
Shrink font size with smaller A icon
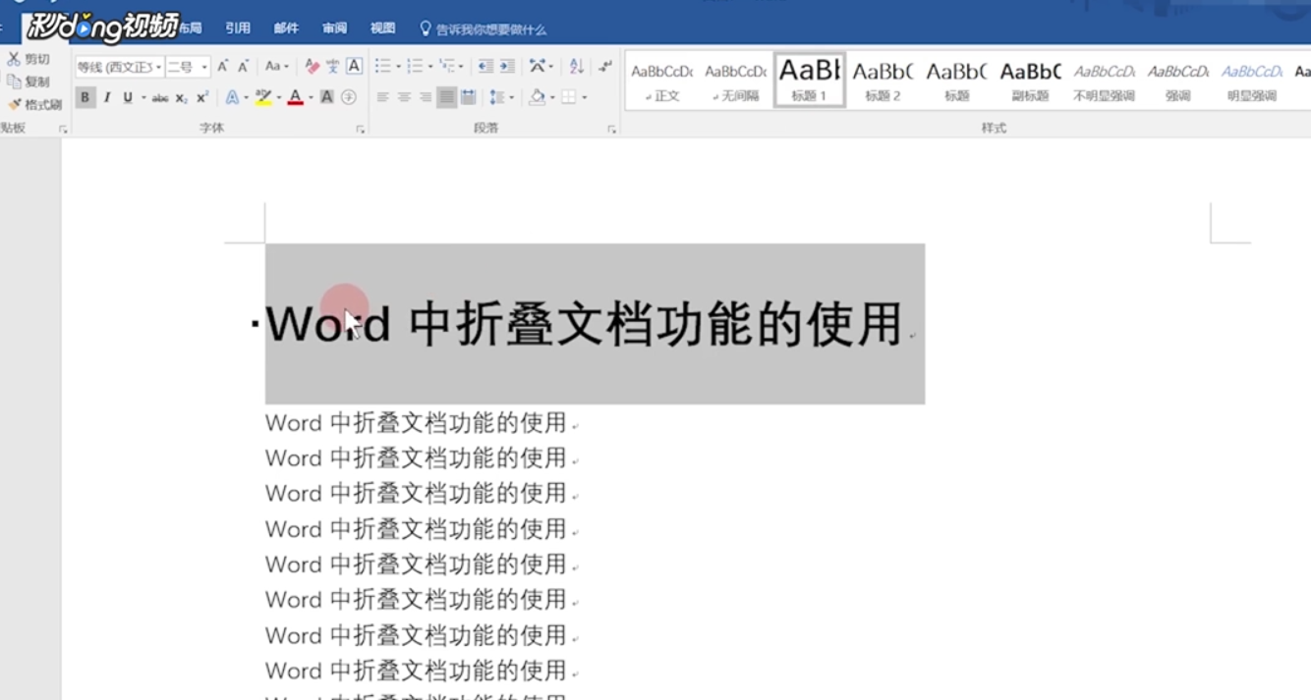coord(243,67)
